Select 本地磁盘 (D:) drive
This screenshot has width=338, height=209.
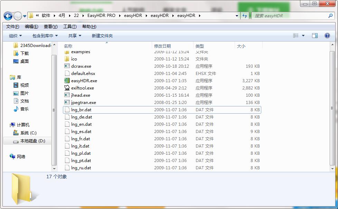[29, 141]
